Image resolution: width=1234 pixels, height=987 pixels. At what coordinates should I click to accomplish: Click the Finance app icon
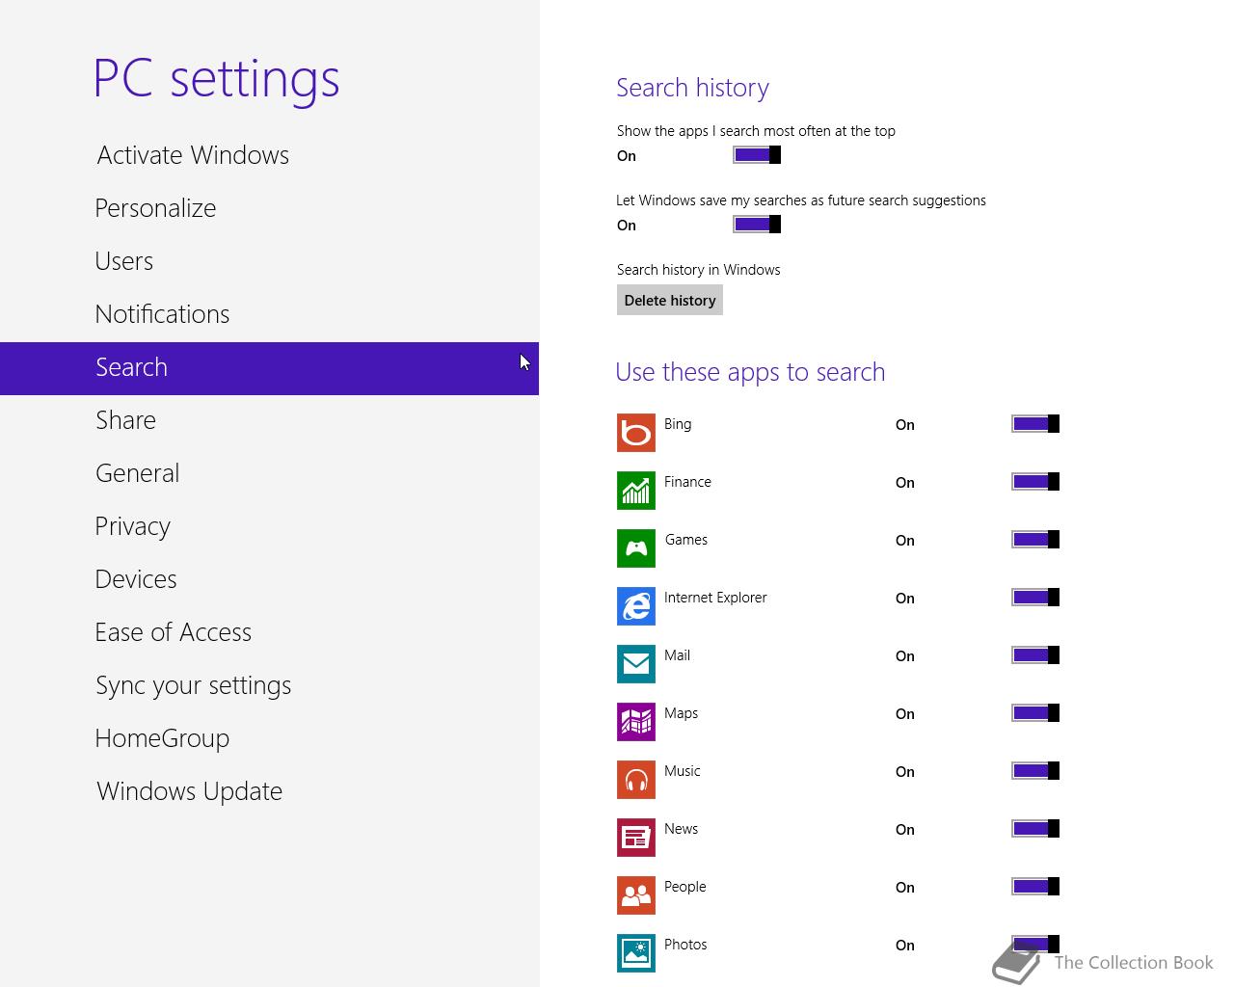click(636, 491)
